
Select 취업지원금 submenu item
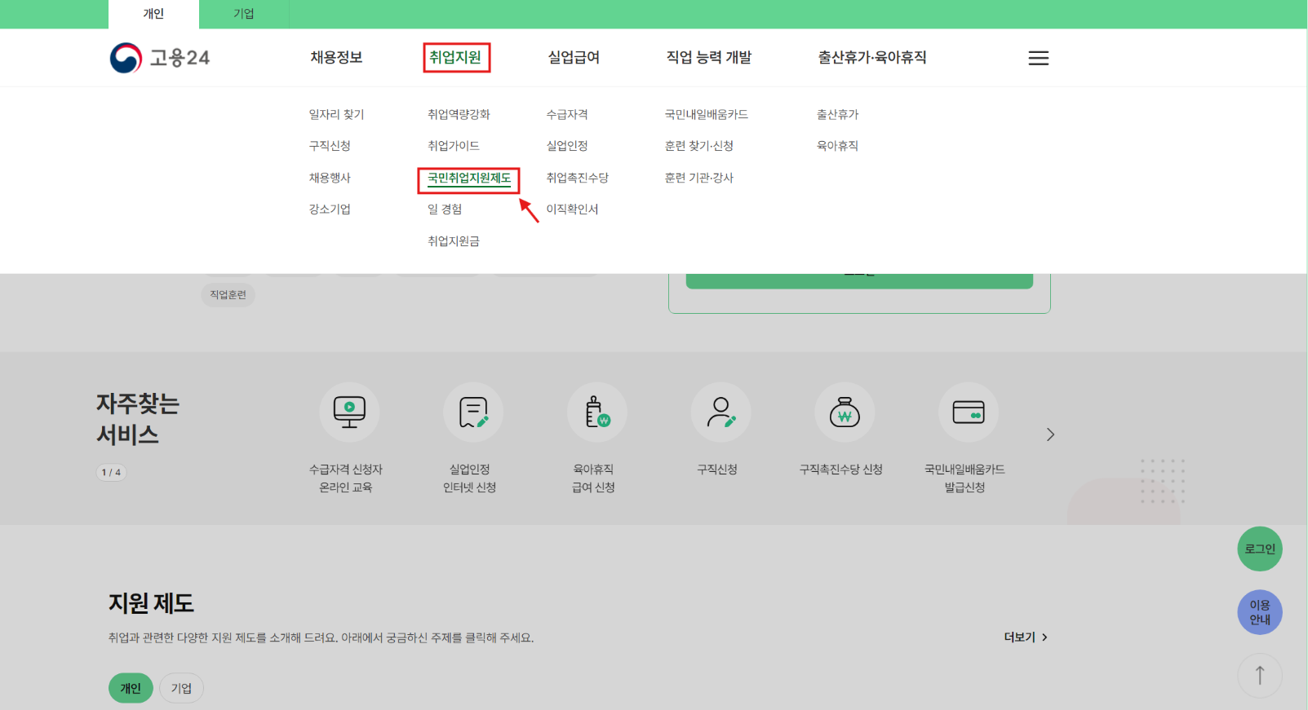454,241
